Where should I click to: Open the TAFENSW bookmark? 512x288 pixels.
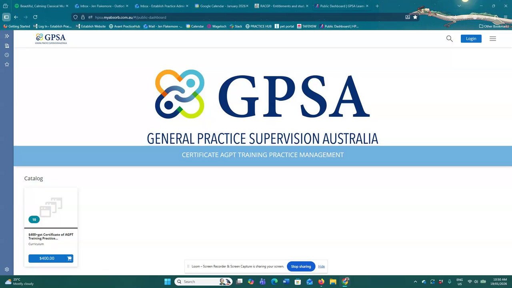click(x=307, y=26)
